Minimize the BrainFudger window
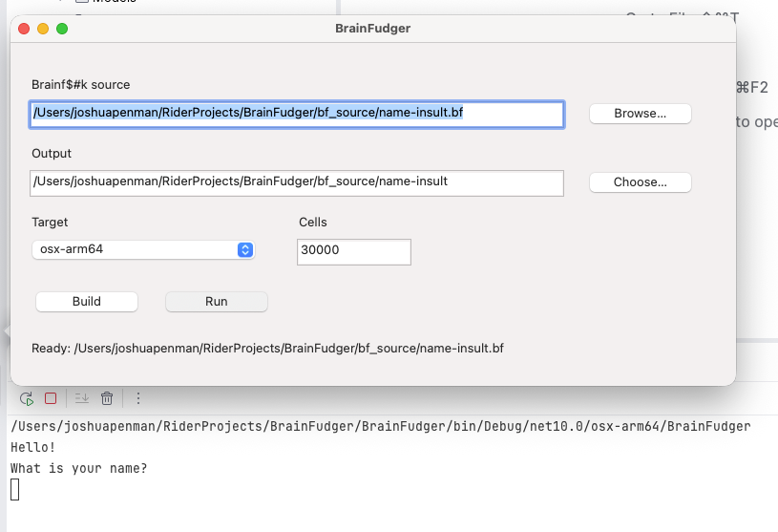This screenshot has width=778, height=532. coord(43,29)
